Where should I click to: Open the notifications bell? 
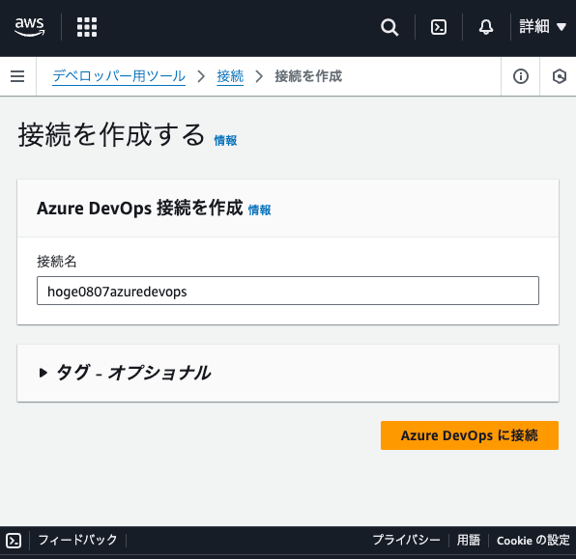point(486,27)
